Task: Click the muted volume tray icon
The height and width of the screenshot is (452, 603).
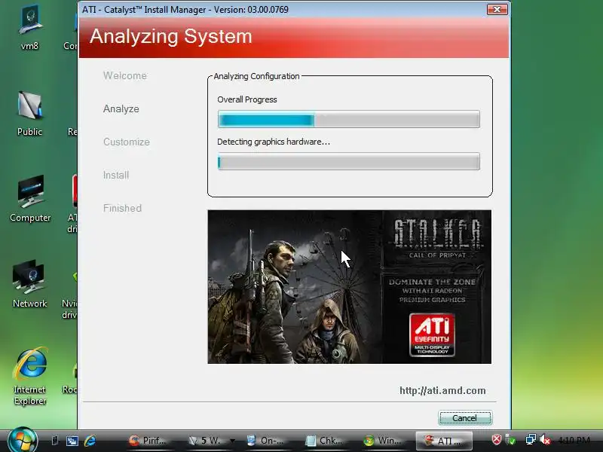Action: tap(544, 440)
